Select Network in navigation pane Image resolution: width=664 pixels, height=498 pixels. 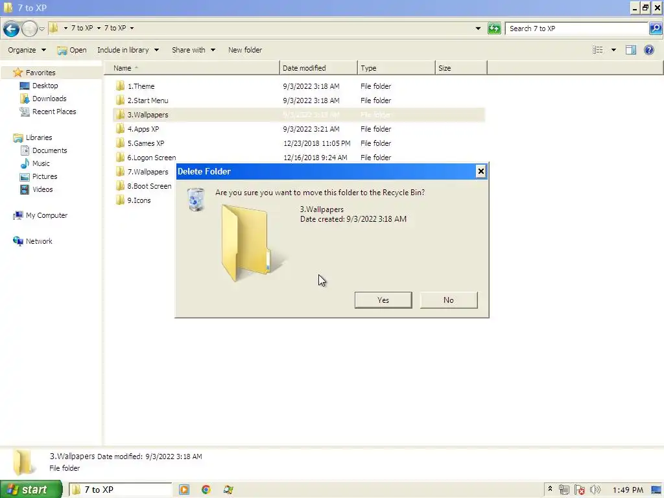pyautogui.click(x=38, y=241)
